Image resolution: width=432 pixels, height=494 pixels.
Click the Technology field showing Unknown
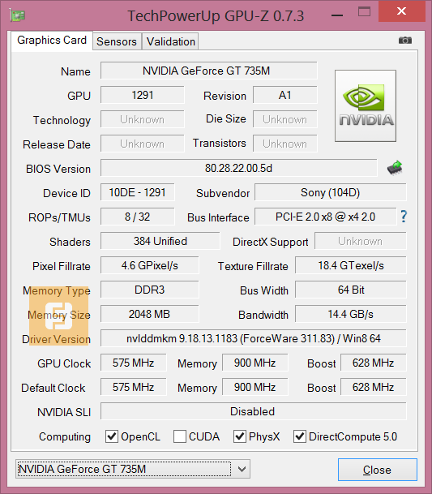[143, 119]
